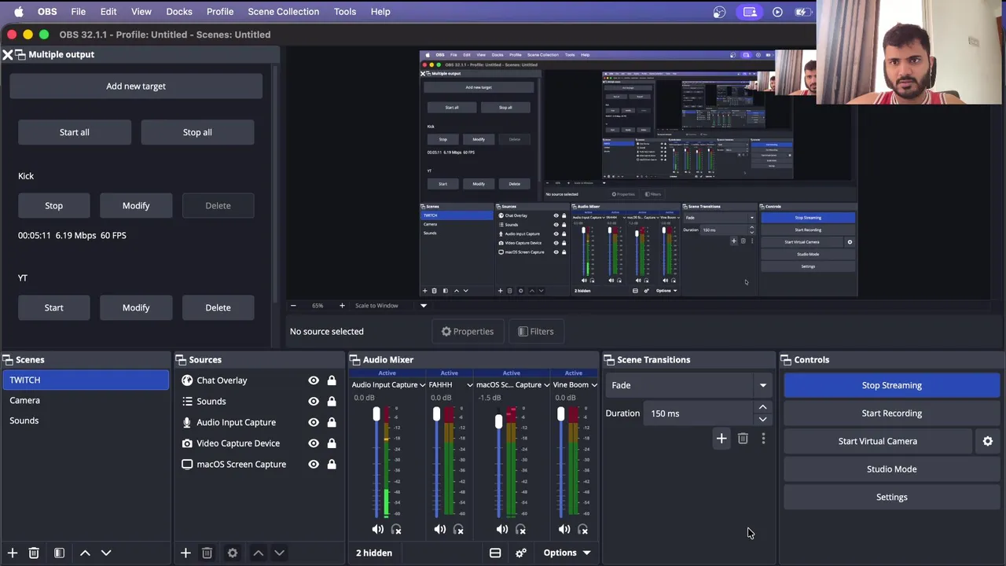Remove the scene transition with trash icon
This screenshot has height=566, width=1006.
(x=743, y=439)
